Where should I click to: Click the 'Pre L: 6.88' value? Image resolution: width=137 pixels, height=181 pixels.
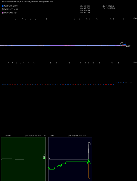(x=85, y=10)
